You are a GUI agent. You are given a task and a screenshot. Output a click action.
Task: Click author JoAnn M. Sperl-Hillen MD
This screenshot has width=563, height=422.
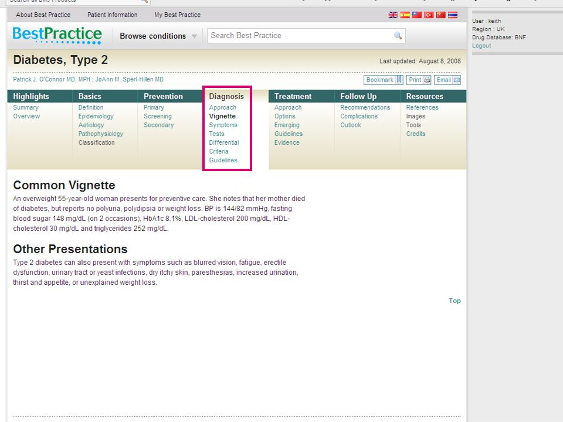[x=129, y=79]
